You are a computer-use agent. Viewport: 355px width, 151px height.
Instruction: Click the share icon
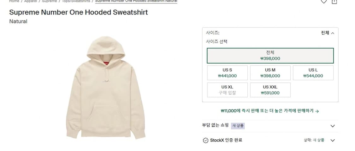point(334,1)
